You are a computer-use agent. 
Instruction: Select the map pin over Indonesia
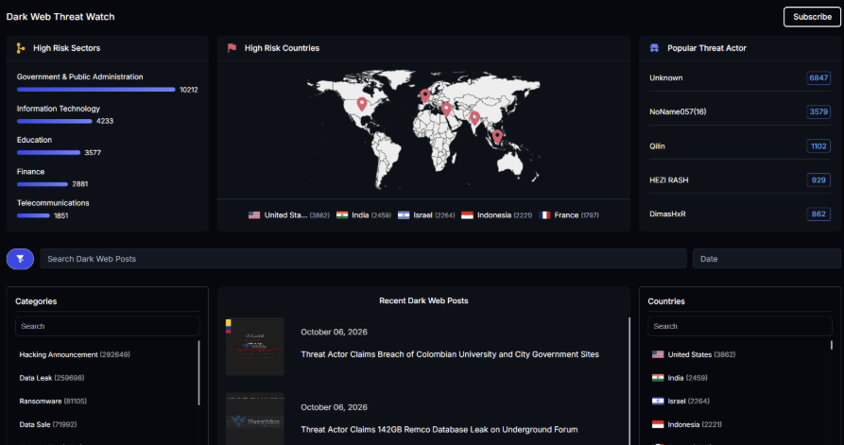497,137
